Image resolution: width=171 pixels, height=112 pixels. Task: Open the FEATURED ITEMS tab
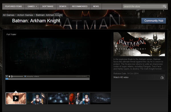click(13, 7)
